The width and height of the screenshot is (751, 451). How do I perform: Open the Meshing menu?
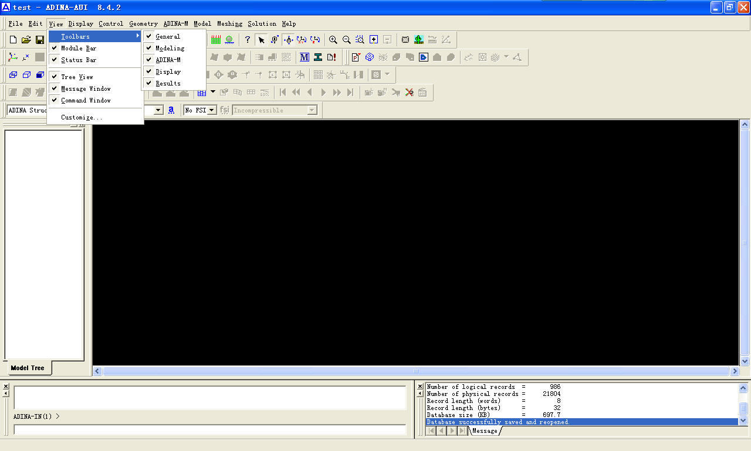click(229, 24)
